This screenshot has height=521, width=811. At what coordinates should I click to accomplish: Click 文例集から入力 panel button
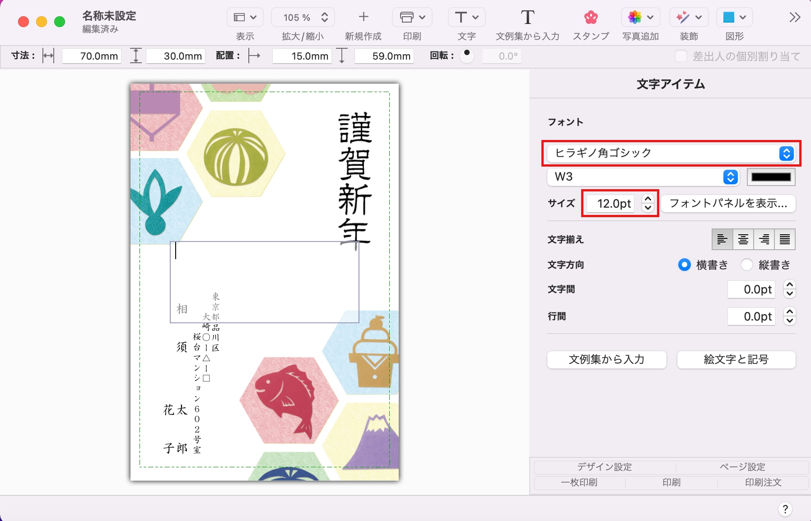click(x=607, y=360)
